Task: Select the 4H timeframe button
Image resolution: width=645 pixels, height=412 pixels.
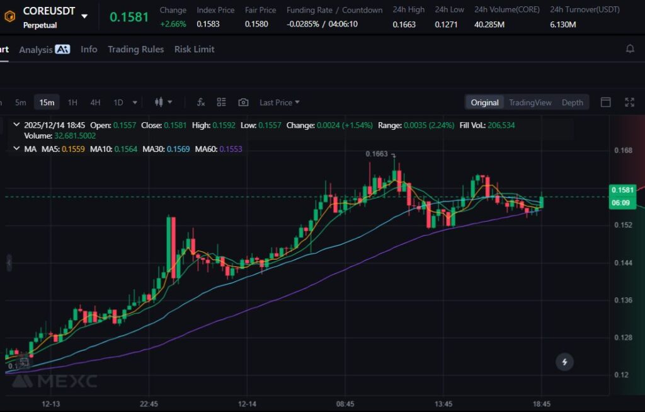Action: tap(95, 102)
